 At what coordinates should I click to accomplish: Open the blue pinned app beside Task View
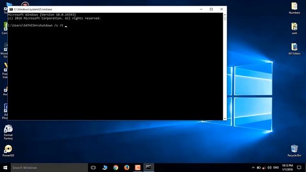pos(105,168)
